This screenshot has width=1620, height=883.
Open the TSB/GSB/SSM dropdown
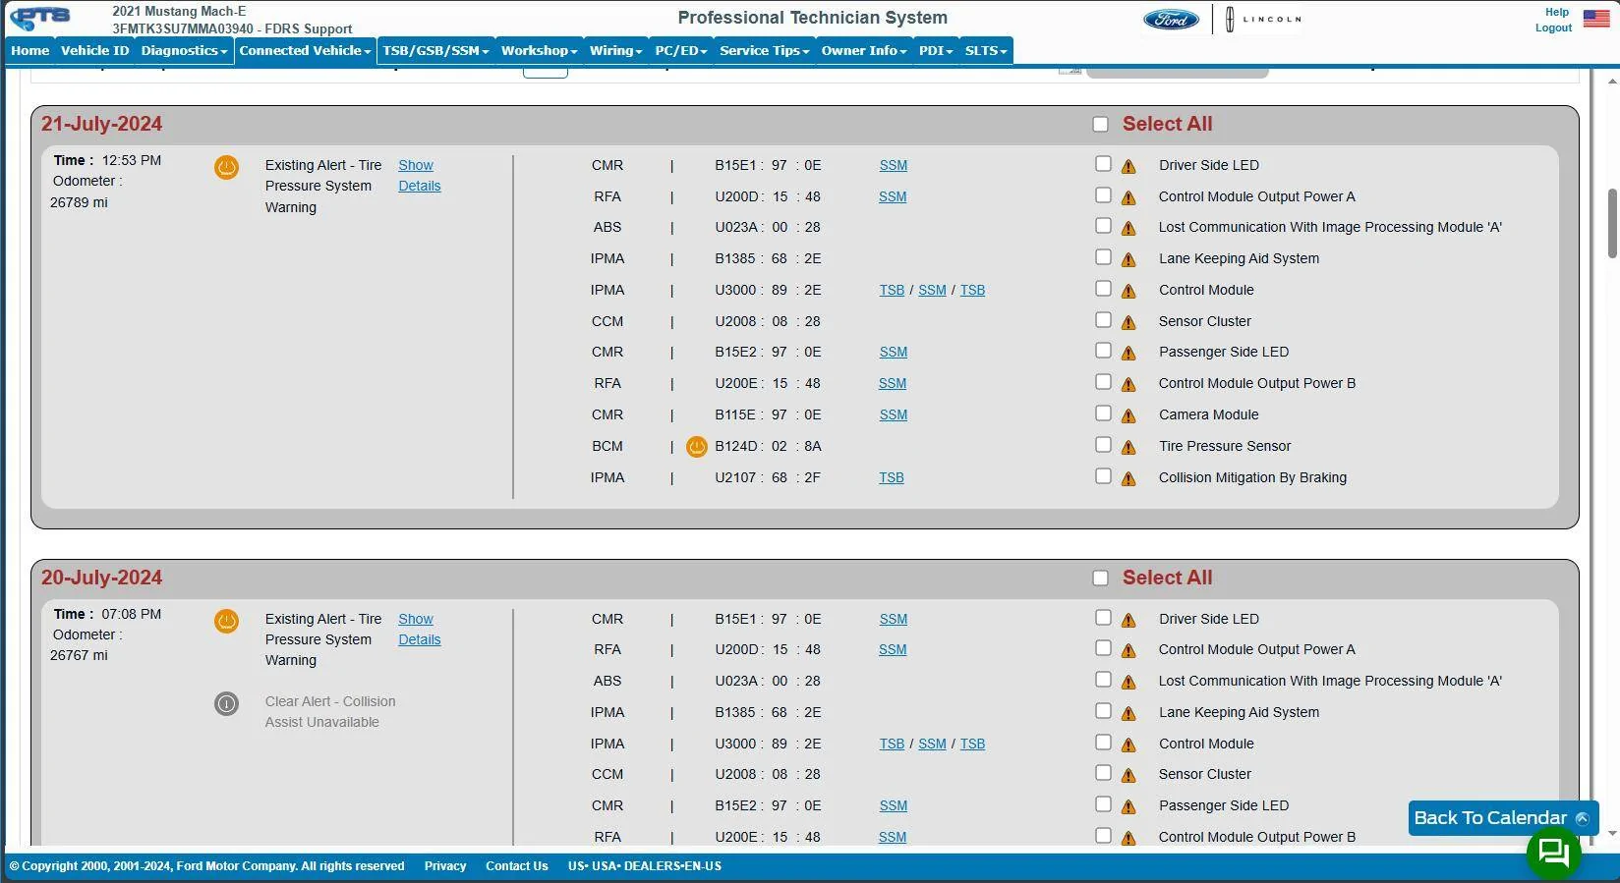coord(435,51)
